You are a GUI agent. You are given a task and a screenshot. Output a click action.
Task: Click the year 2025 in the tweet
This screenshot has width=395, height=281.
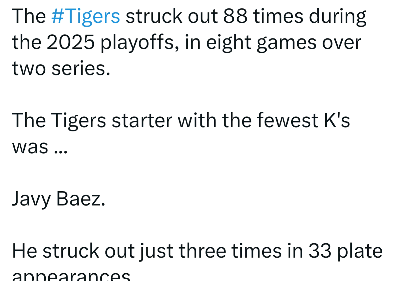click(70, 43)
